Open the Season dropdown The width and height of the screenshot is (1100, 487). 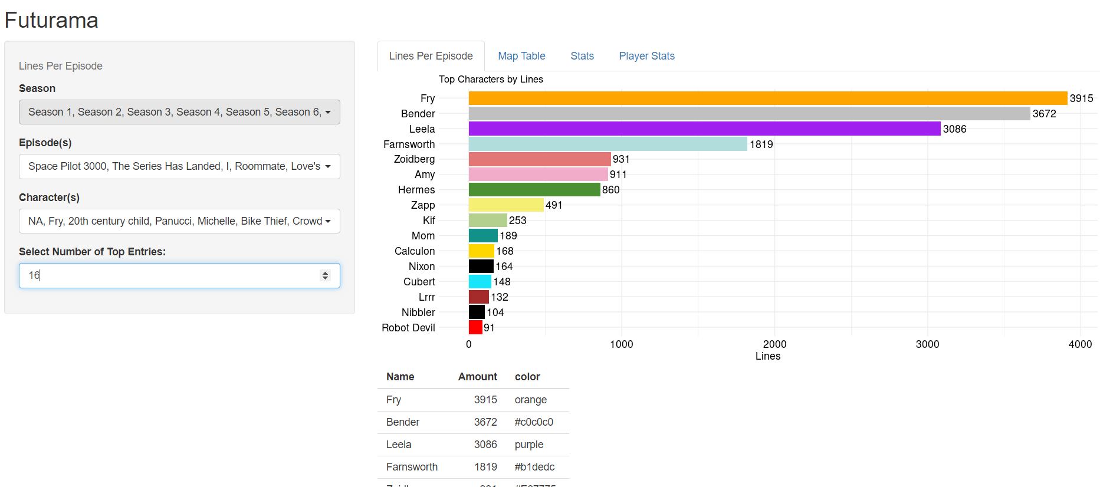pyautogui.click(x=179, y=112)
